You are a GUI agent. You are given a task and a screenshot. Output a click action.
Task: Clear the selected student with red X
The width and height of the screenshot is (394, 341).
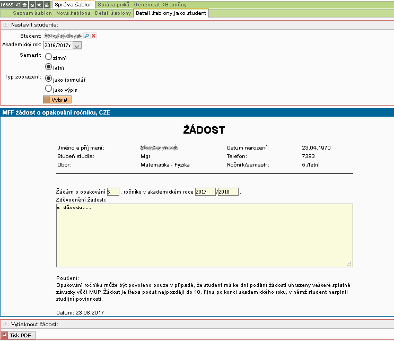[94, 36]
